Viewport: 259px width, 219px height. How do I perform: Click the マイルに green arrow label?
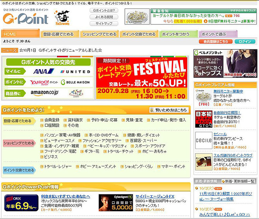click(15, 71)
